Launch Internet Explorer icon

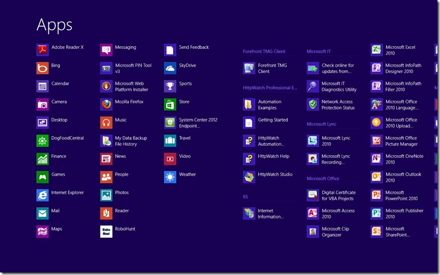coord(43,196)
